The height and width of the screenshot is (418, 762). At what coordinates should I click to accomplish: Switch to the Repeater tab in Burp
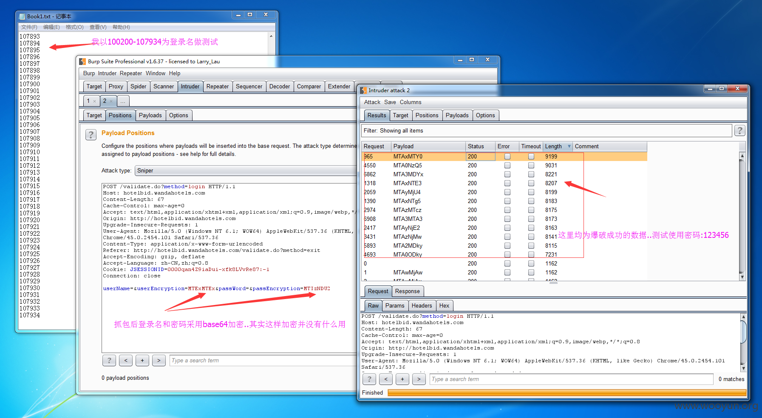(218, 86)
